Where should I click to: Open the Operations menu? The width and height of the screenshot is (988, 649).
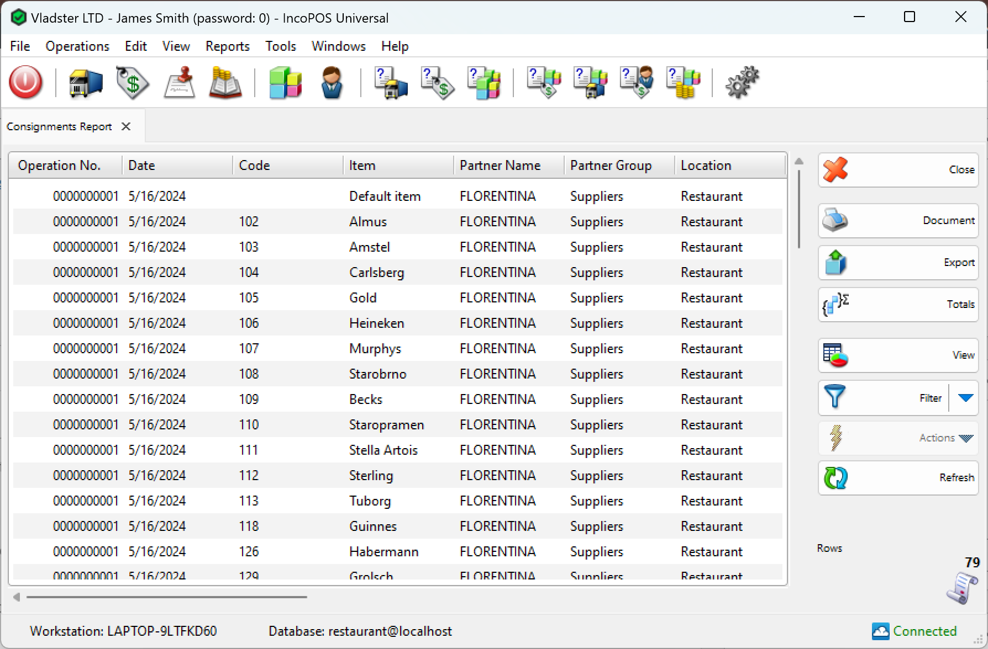(x=77, y=46)
